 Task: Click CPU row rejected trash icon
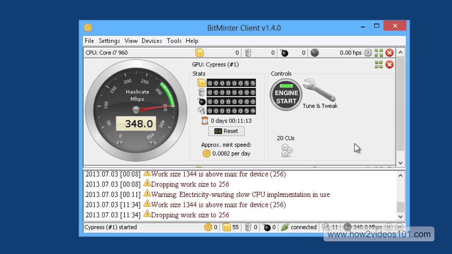248,53
